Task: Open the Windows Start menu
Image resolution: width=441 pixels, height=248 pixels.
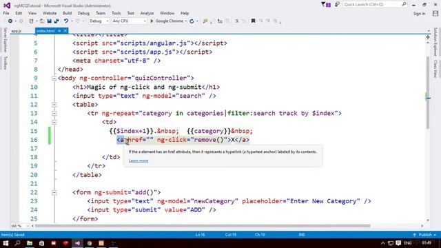Action: [x=6, y=243]
